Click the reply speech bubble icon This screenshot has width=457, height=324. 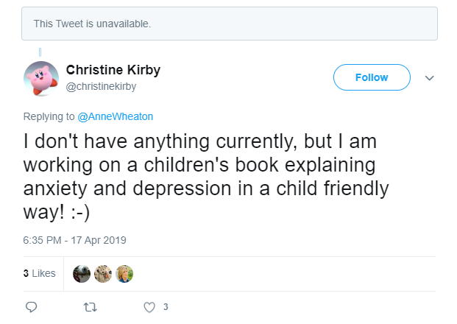pyautogui.click(x=31, y=307)
